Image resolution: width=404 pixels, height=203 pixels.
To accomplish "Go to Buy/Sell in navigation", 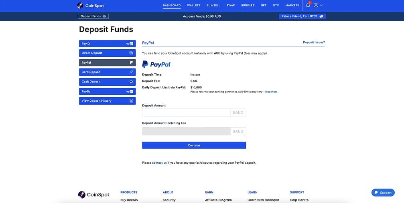I will click(x=213, y=5).
